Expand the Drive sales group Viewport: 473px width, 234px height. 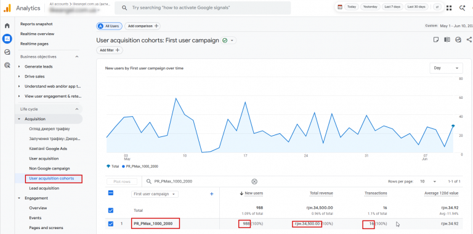click(19, 76)
